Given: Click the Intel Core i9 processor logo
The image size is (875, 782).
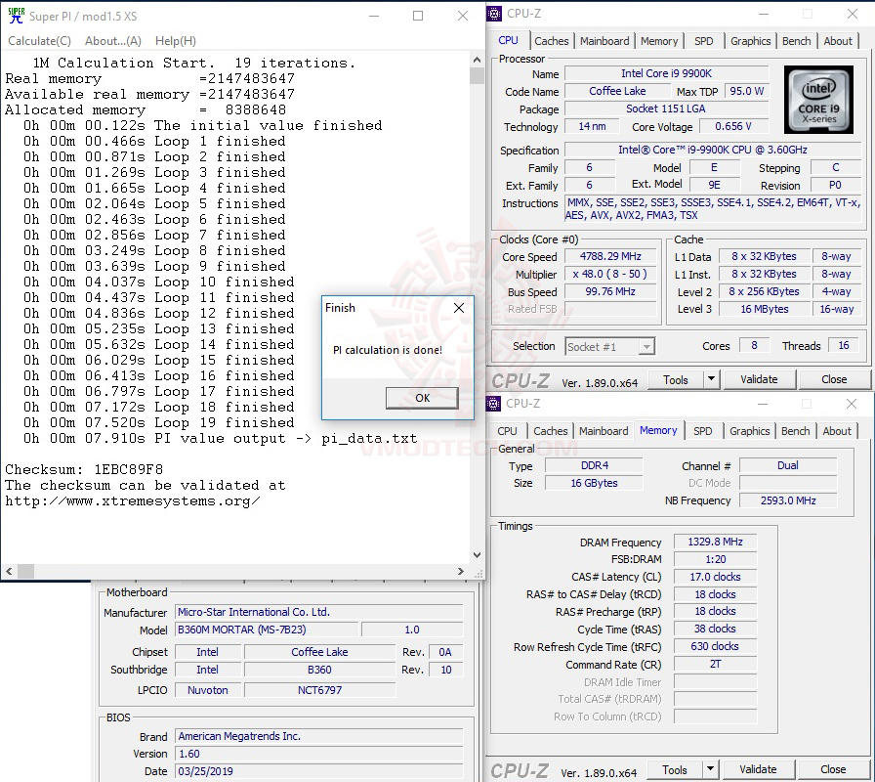Looking at the screenshot, I should 818,100.
